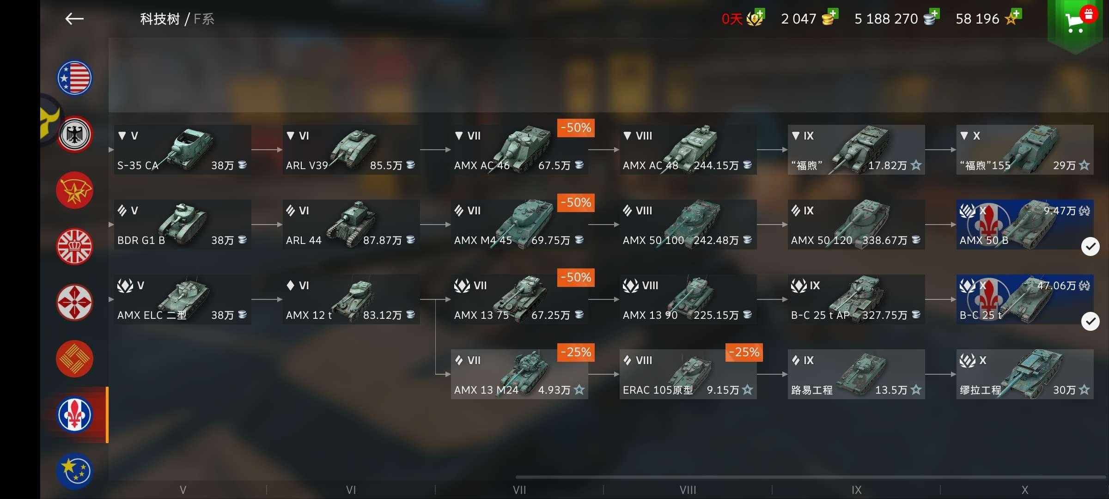
Task: Select the USA nation flag icon
Action: [74, 78]
